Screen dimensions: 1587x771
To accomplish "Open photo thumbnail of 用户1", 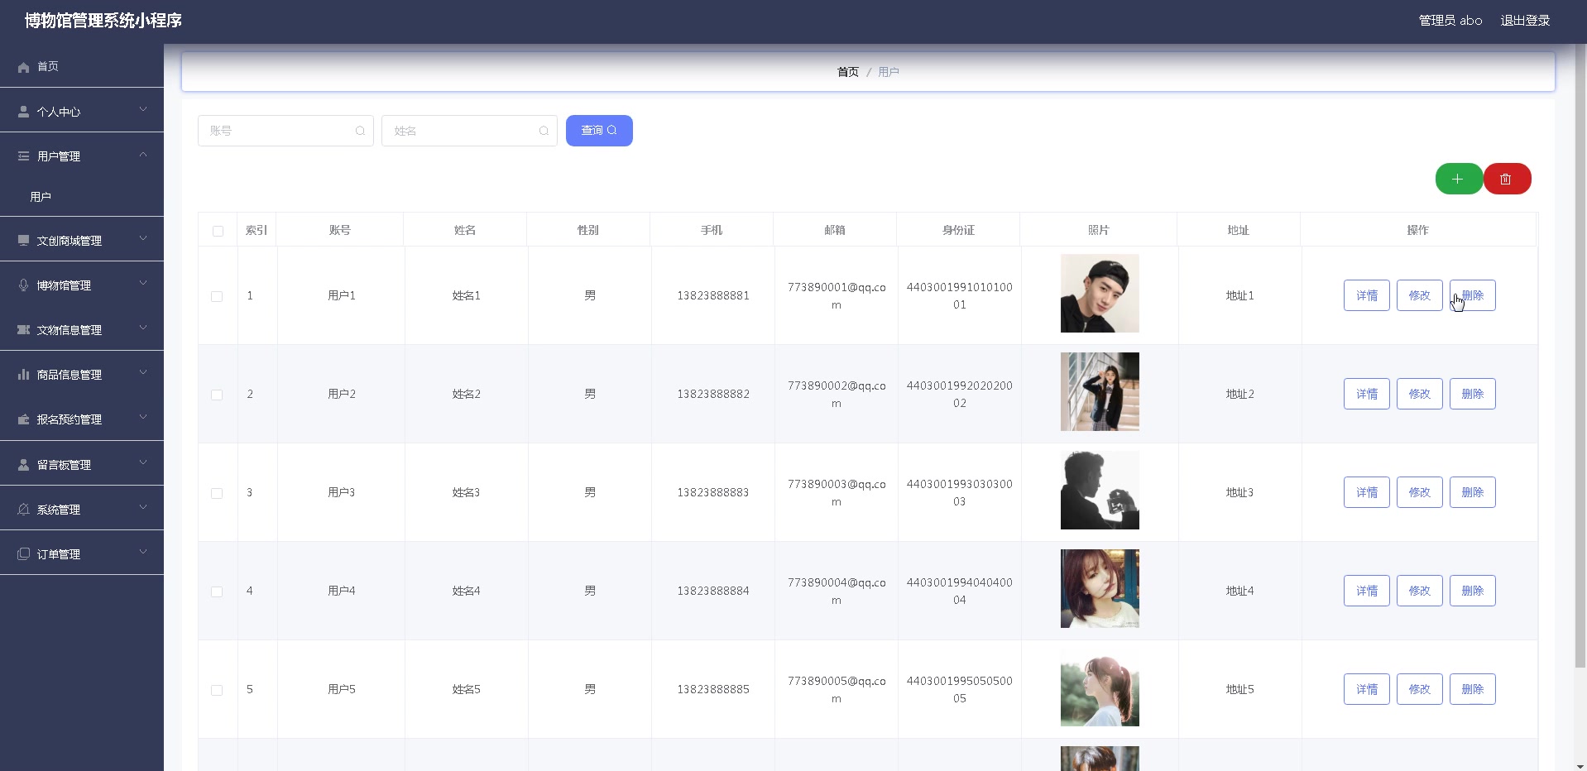I will tap(1100, 294).
